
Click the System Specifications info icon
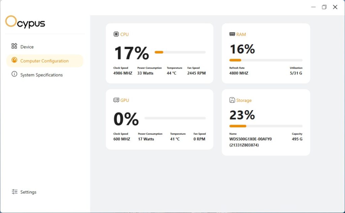[14, 74]
